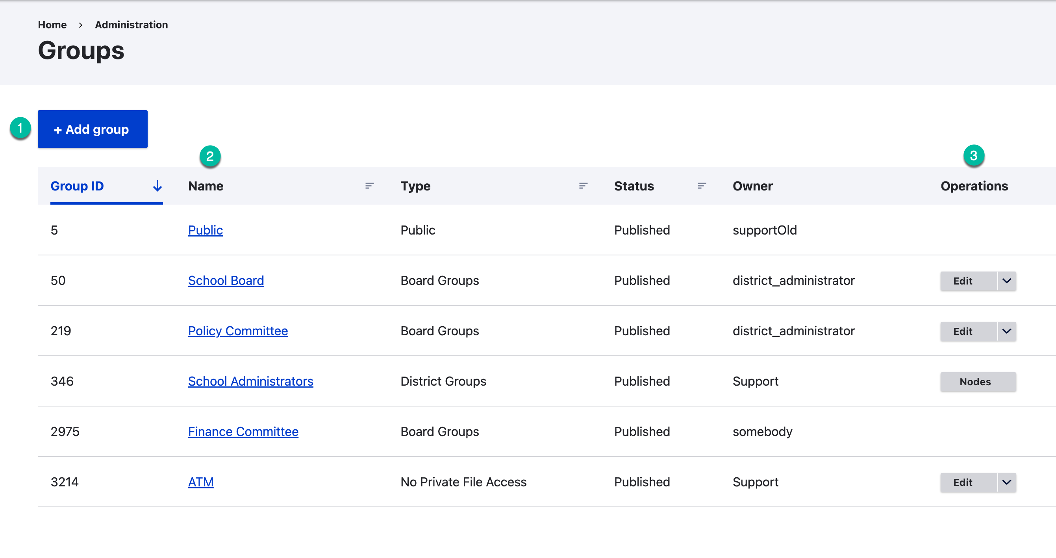The width and height of the screenshot is (1056, 558).
Task: Sort table by Name header
Action: (x=206, y=186)
